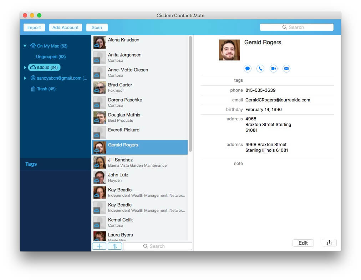Select Kemal Celik contact
This screenshot has width=361, height=280.
[x=140, y=222]
